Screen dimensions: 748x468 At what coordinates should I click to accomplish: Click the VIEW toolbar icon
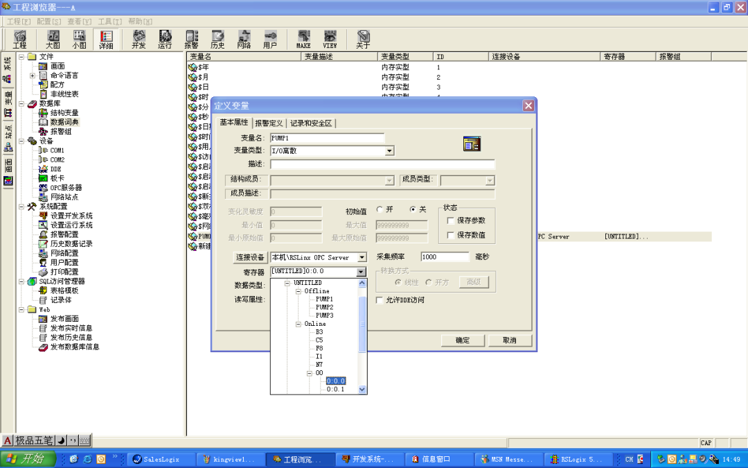click(x=330, y=38)
